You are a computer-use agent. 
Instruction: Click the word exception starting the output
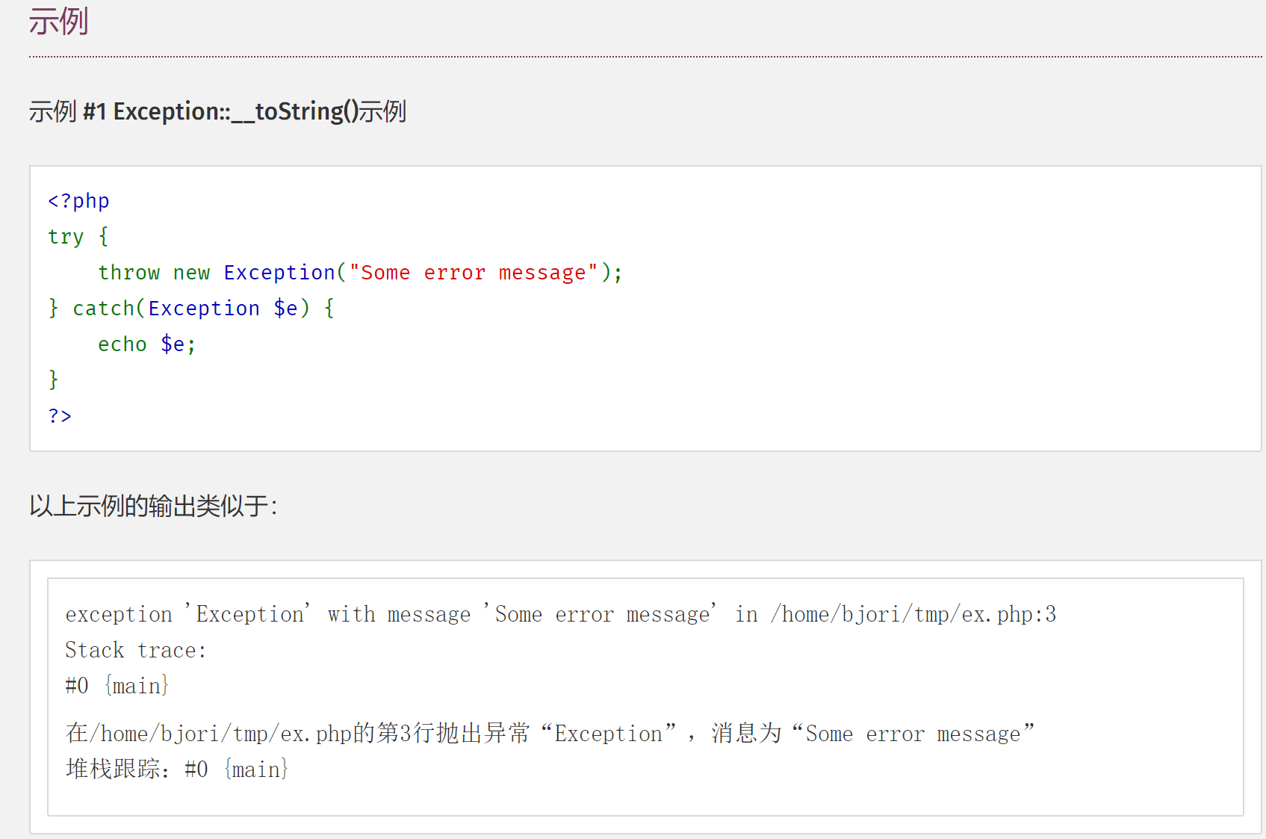(x=119, y=614)
